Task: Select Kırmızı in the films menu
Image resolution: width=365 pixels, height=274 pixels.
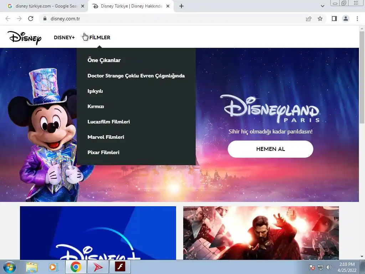Action: 96,106
